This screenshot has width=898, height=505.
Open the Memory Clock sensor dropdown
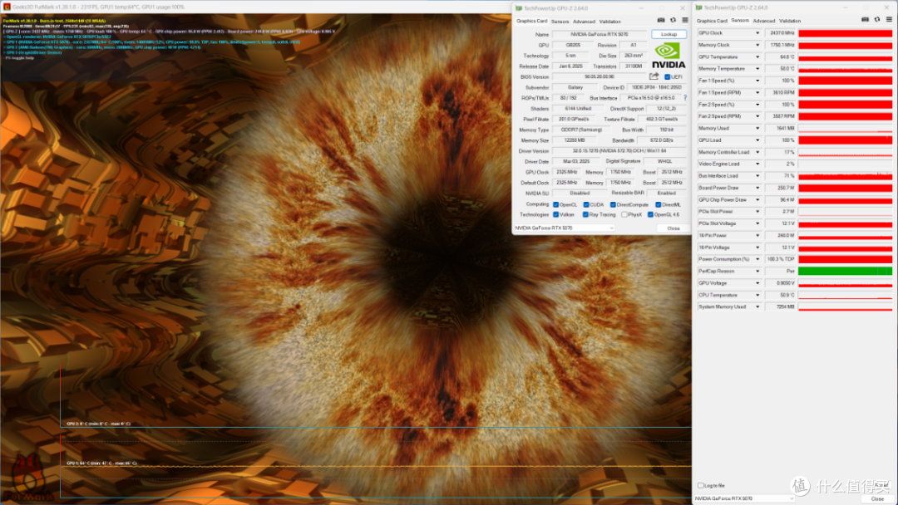(x=757, y=45)
